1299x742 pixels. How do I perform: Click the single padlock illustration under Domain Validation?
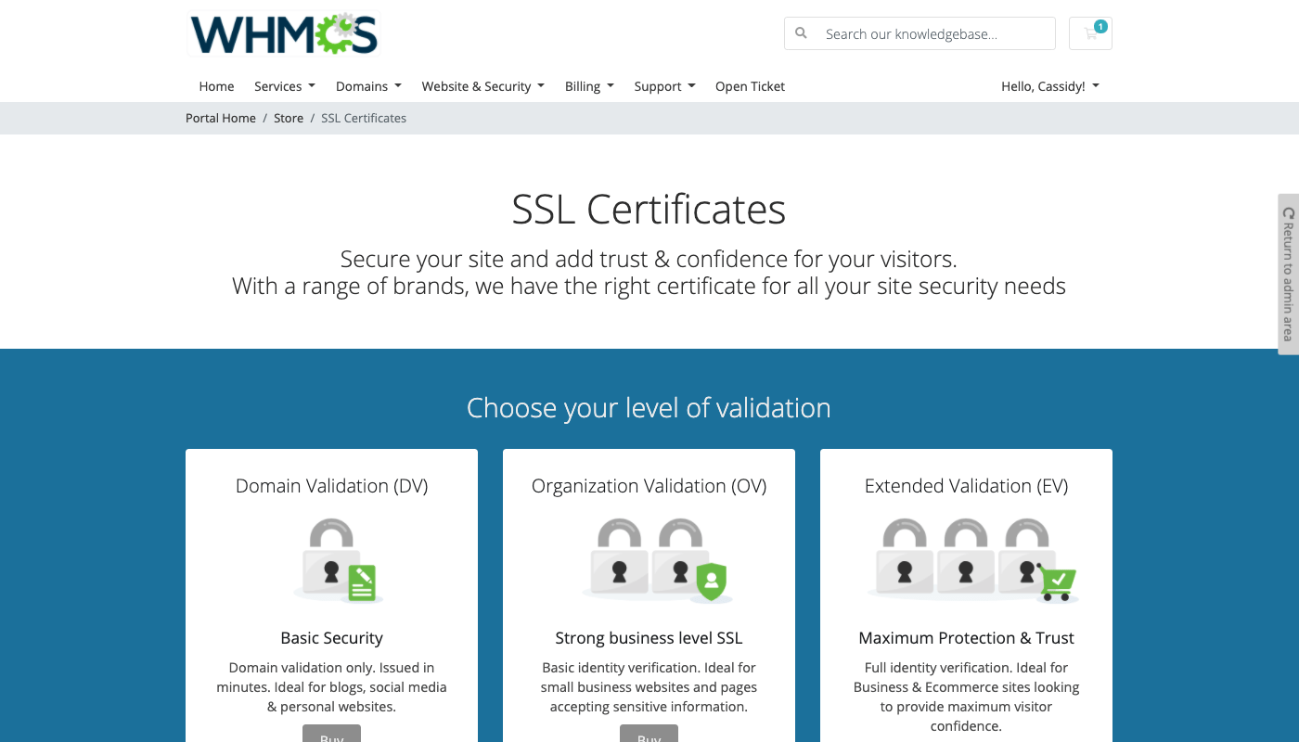pos(331,559)
